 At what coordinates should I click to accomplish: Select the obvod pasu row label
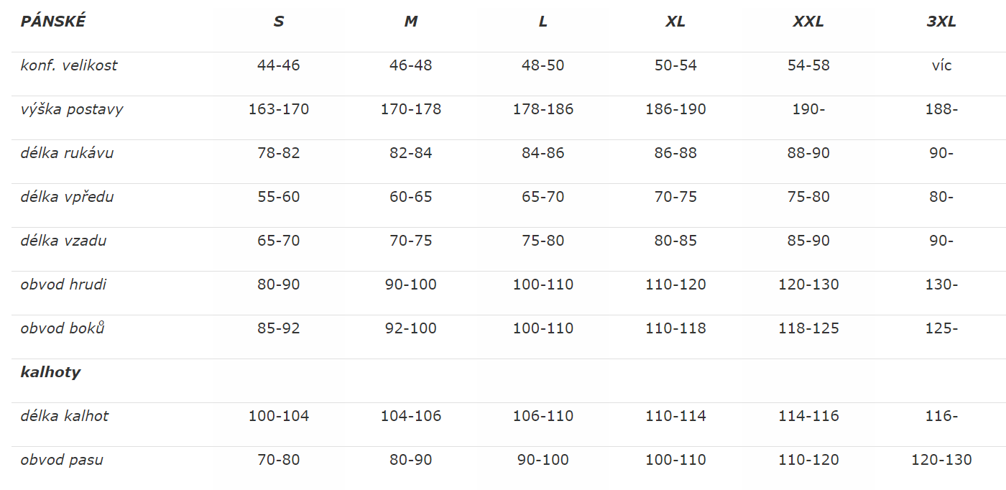tap(62, 460)
